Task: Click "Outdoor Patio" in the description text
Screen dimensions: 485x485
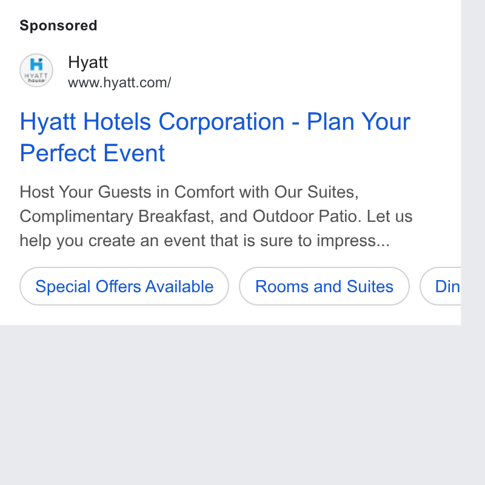Action: click(x=307, y=216)
